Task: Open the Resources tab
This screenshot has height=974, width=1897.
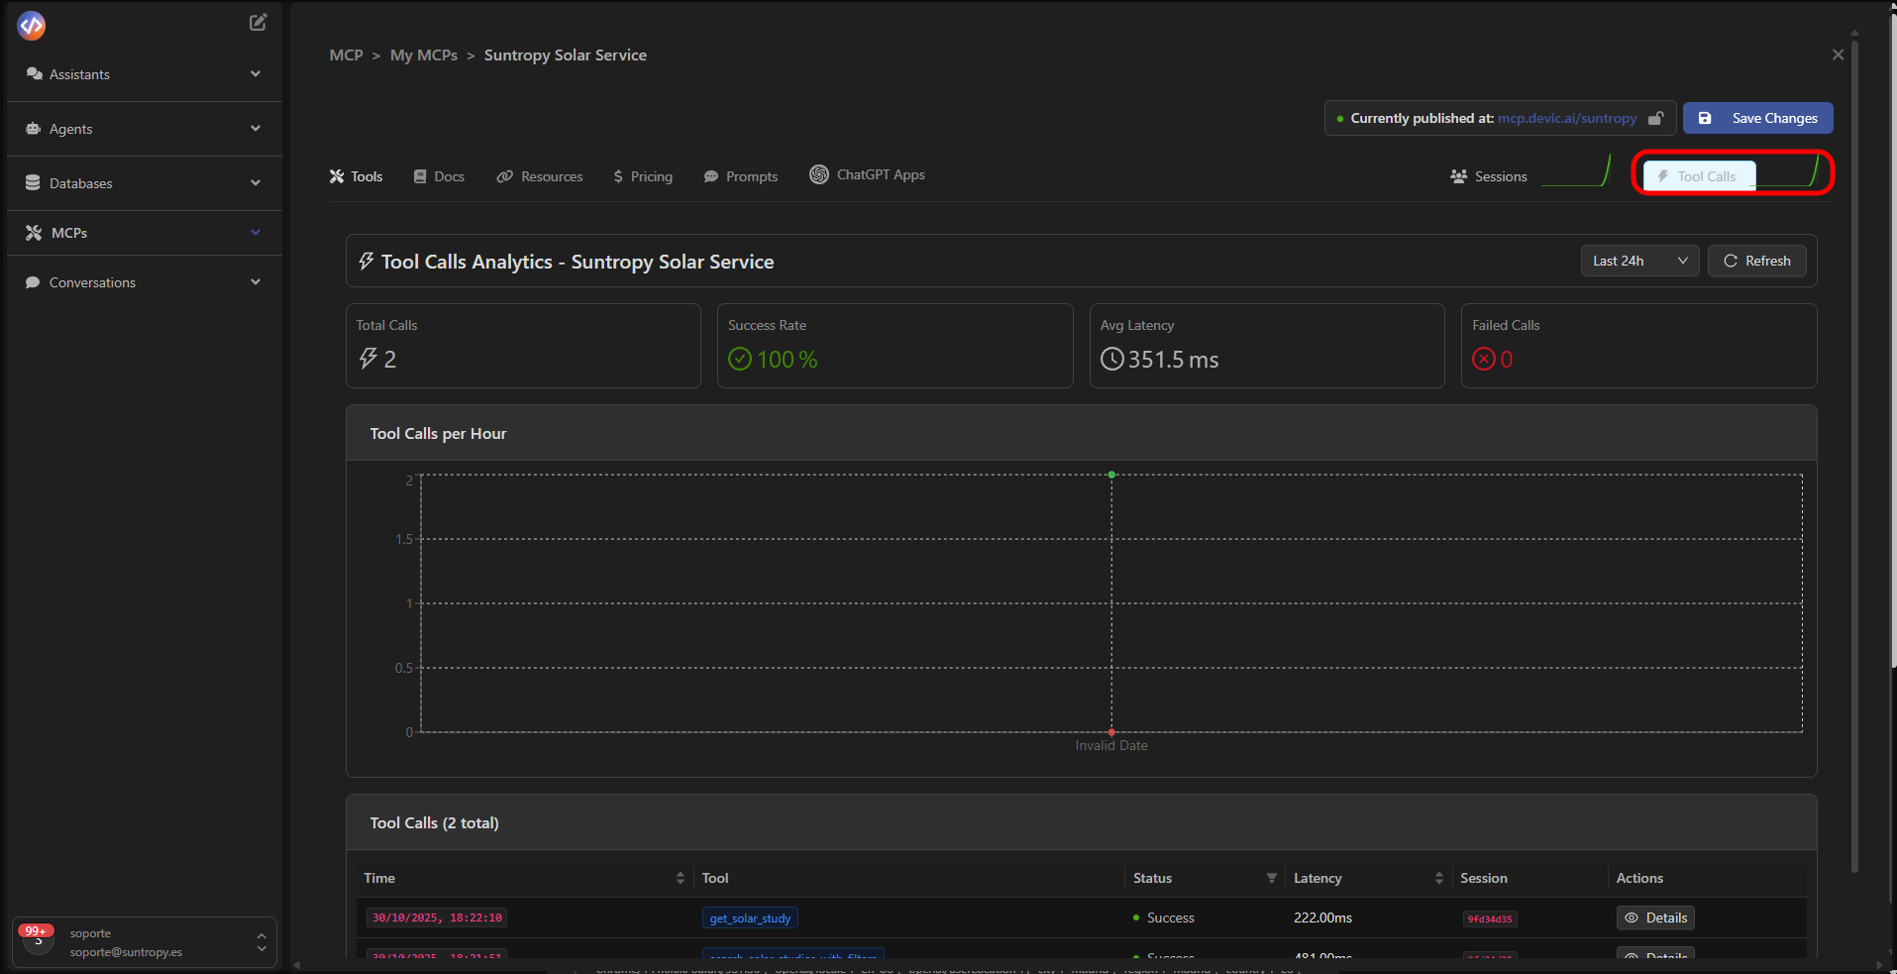Action: pos(540,176)
